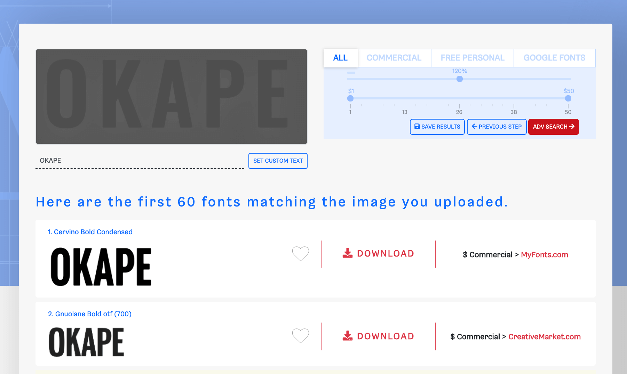Open the MyFonts.com link

[x=545, y=254]
